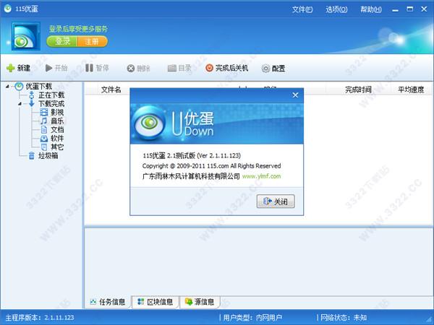Click the door icon on 关闭 button
Viewport: 434px width, 325px height.
pos(268,201)
